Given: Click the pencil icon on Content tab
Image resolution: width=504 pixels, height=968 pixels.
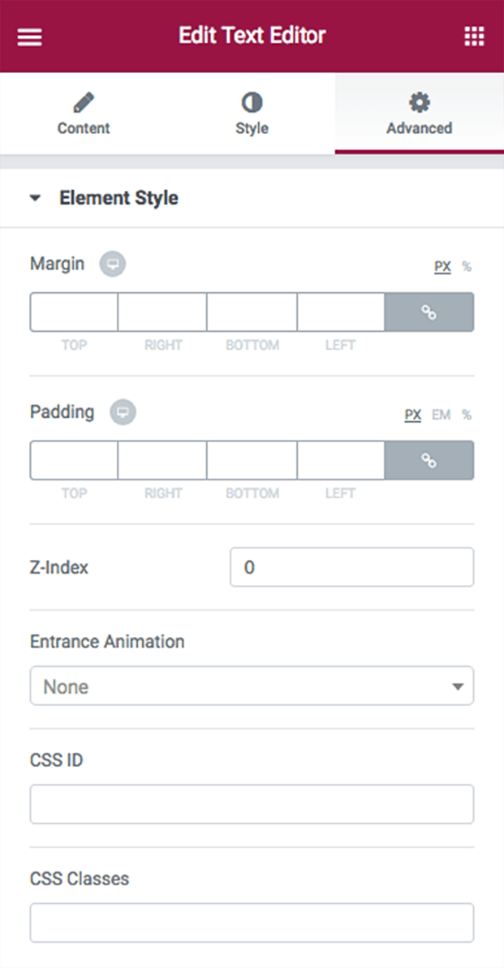Looking at the screenshot, I should pyautogui.click(x=83, y=102).
